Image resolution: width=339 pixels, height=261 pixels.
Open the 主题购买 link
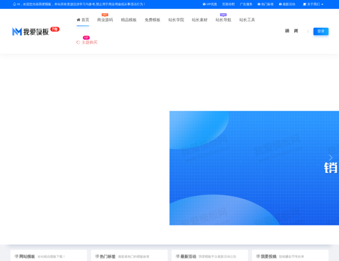(x=87, y=42)
